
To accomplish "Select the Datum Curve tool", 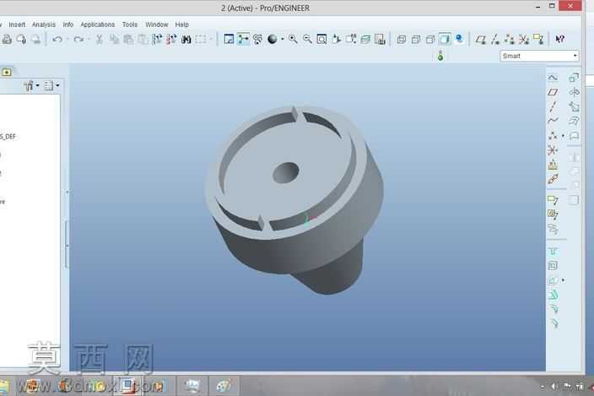I will [x=553, y=121].
